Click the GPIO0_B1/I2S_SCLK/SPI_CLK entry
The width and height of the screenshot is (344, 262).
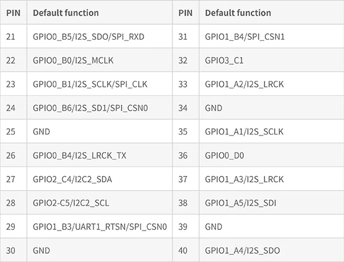pyautogui.click(x=100, y=84)
